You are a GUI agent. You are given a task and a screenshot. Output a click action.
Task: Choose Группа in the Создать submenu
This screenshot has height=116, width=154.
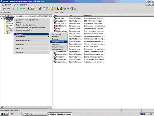coord(59,39)
